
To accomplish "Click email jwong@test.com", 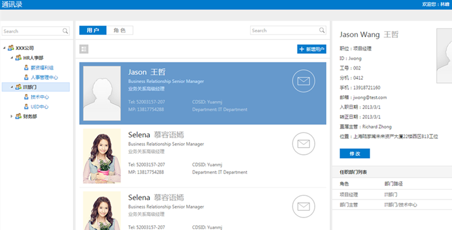I will 370,98.
